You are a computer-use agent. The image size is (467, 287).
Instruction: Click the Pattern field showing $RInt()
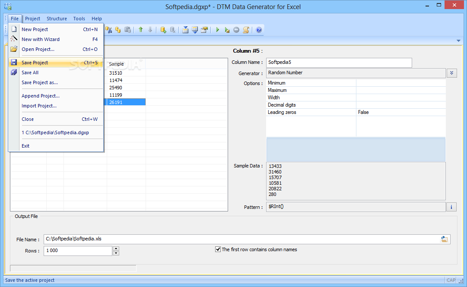356,207
